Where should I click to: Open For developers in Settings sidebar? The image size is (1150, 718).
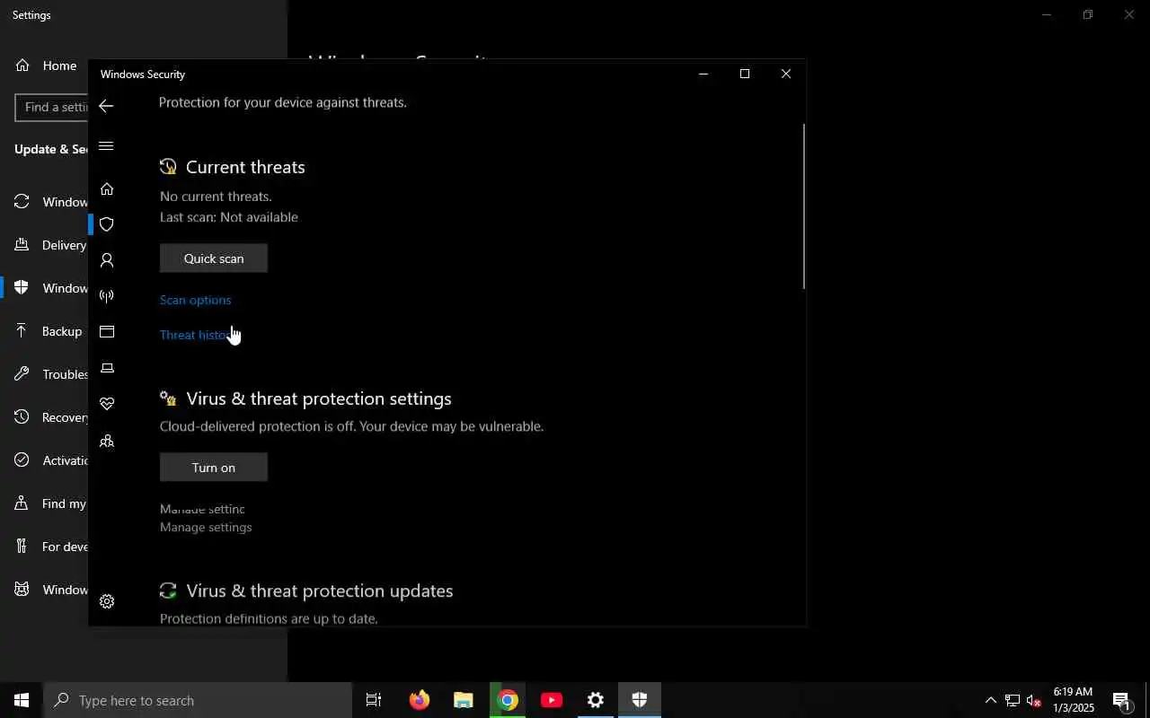pyautogui.click(x=45, y=547)
